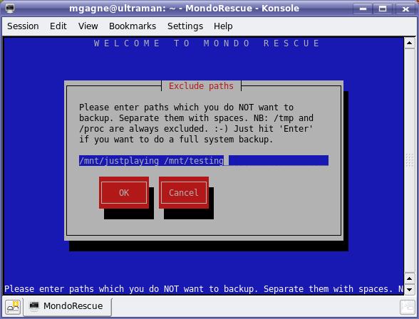This screenshot has width=419, height=319.
Task: Open the Settings menu
Action: point(185,26)
